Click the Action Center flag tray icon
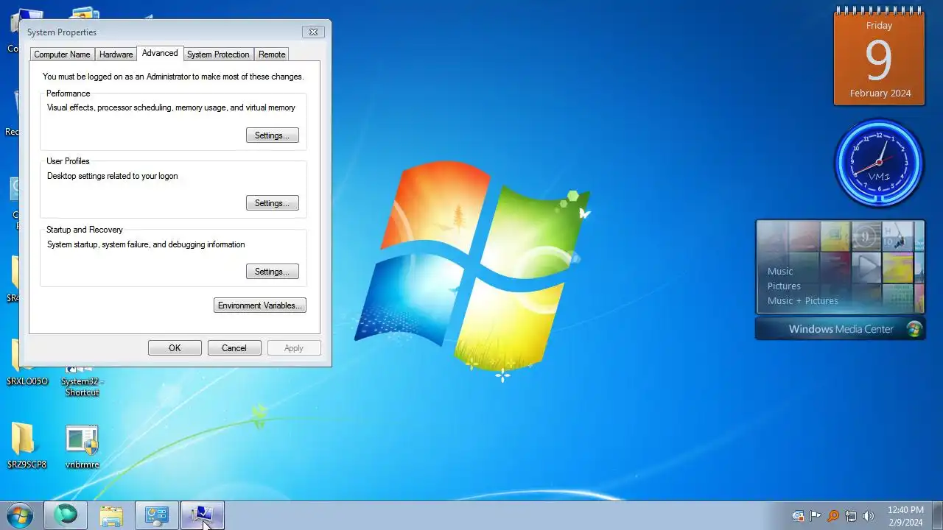 coord(816,516)
